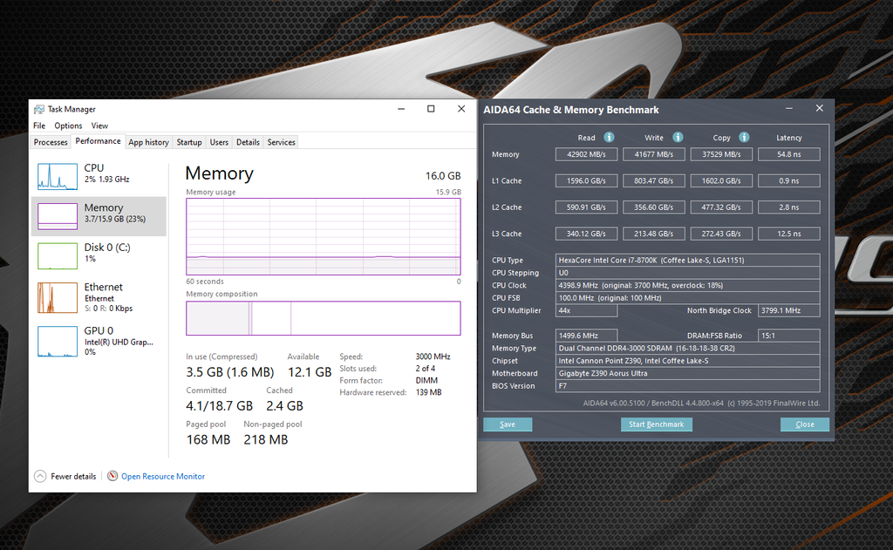
Task: Click the Speed value 3000 MHz
Action: 433,356
